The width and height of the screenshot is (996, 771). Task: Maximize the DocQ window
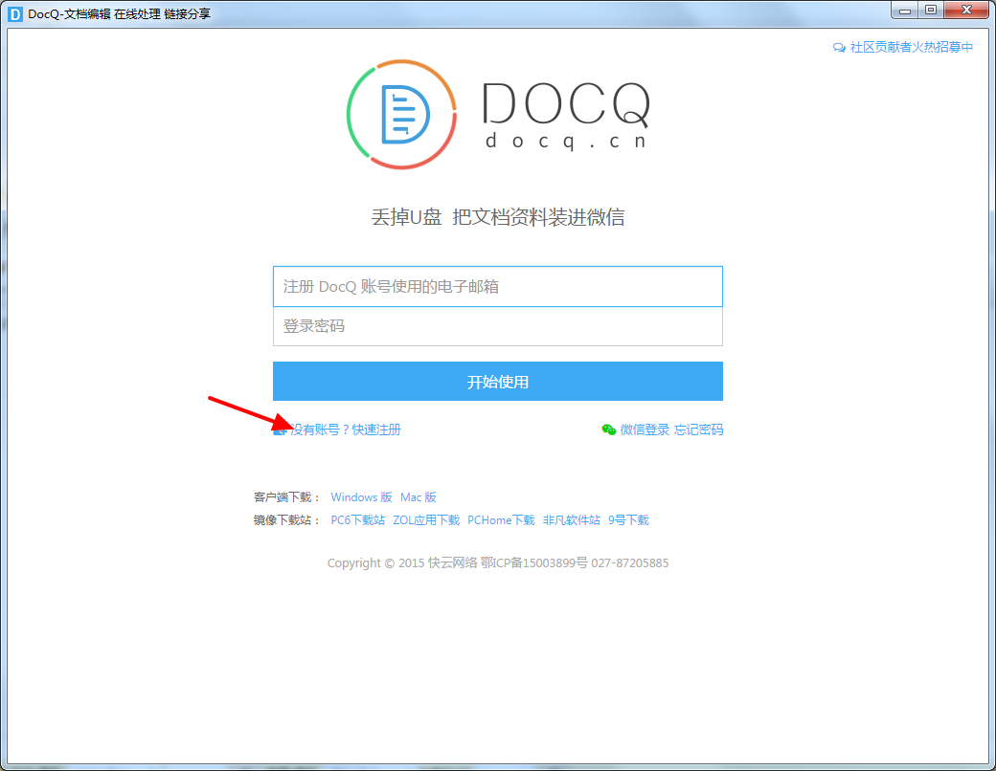point(931,11)
